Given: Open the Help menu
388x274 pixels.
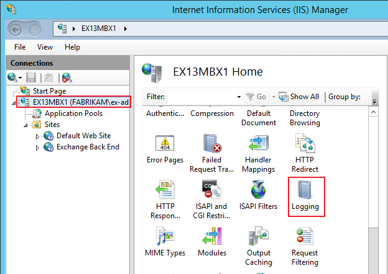Looking at the screenshot, I should 72,47.
